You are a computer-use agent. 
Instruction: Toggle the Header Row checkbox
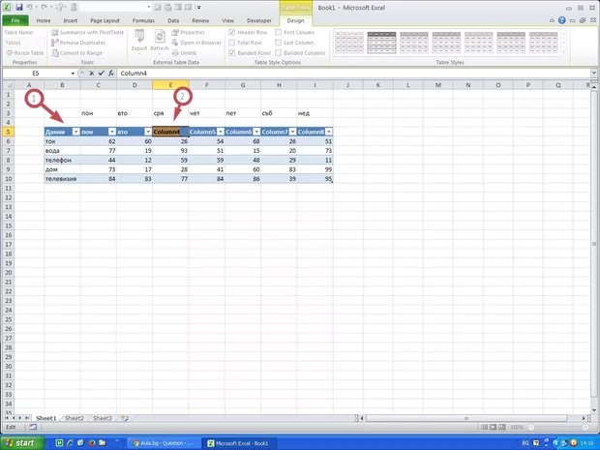232,32
